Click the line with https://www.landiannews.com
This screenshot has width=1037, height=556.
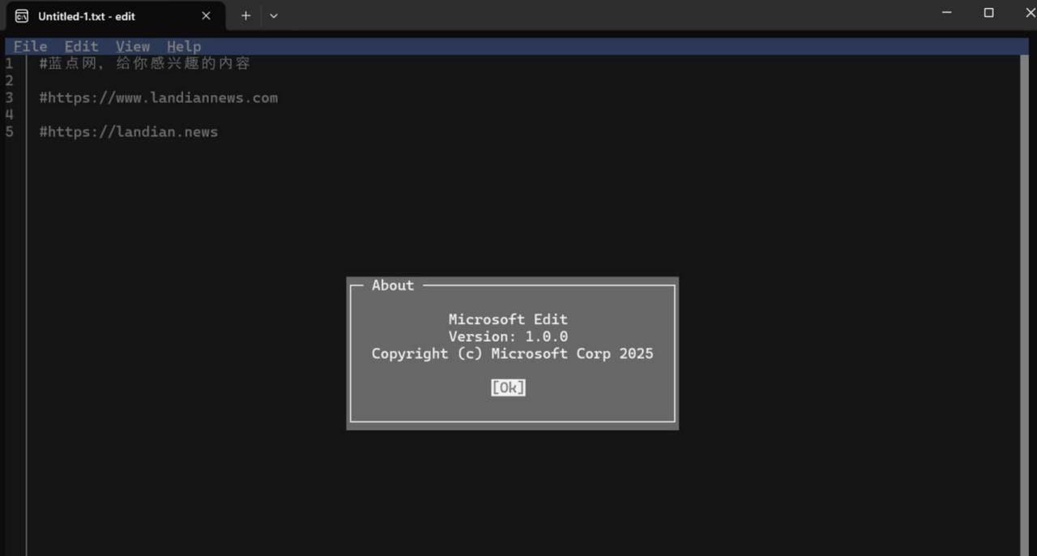[x=158, y=97]
